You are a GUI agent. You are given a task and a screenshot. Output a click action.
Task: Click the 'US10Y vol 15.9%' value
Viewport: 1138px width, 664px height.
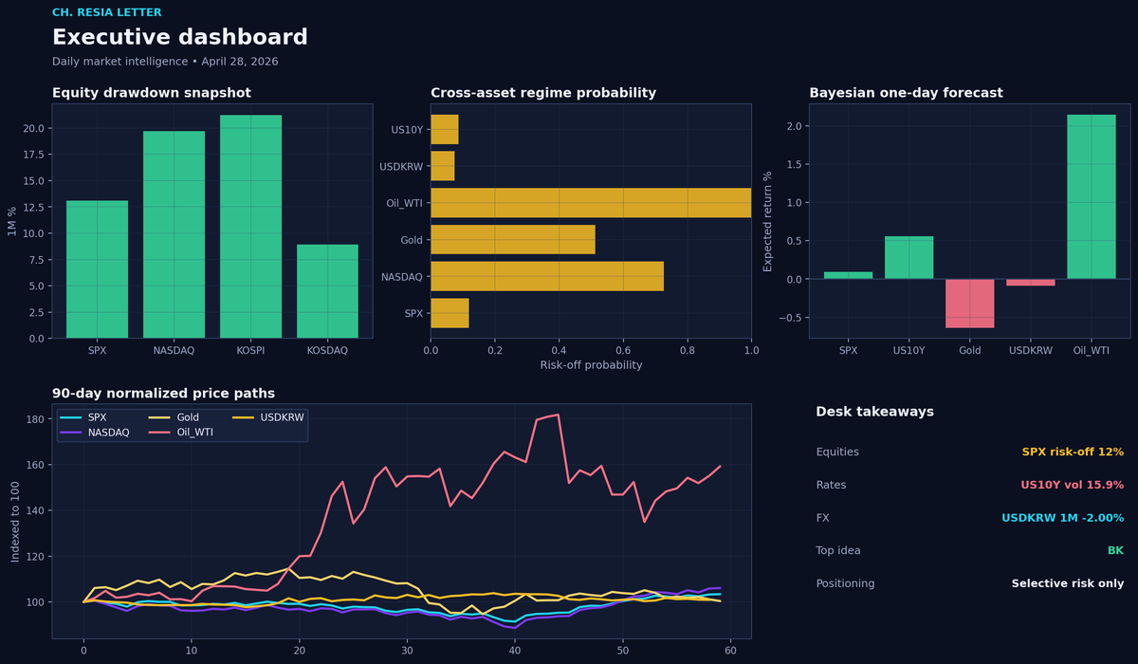1073,486
